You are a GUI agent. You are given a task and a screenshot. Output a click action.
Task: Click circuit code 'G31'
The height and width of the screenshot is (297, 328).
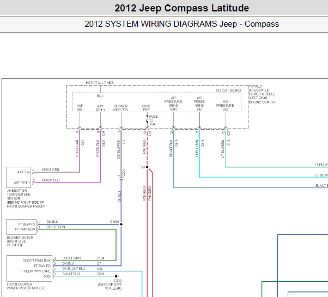point(82,143)
